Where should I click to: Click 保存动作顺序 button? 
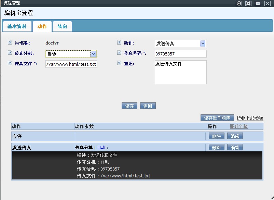coord(217,118)
